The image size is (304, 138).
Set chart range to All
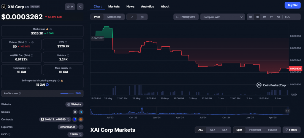(x=278, y=17)
